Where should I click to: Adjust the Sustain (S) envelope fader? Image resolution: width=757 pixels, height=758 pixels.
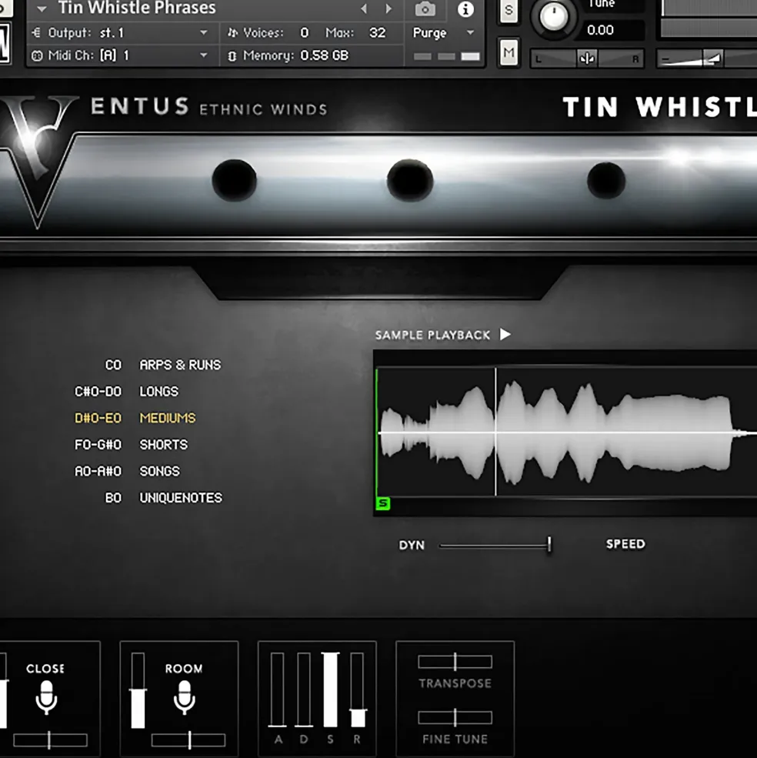tap(330, 690)
